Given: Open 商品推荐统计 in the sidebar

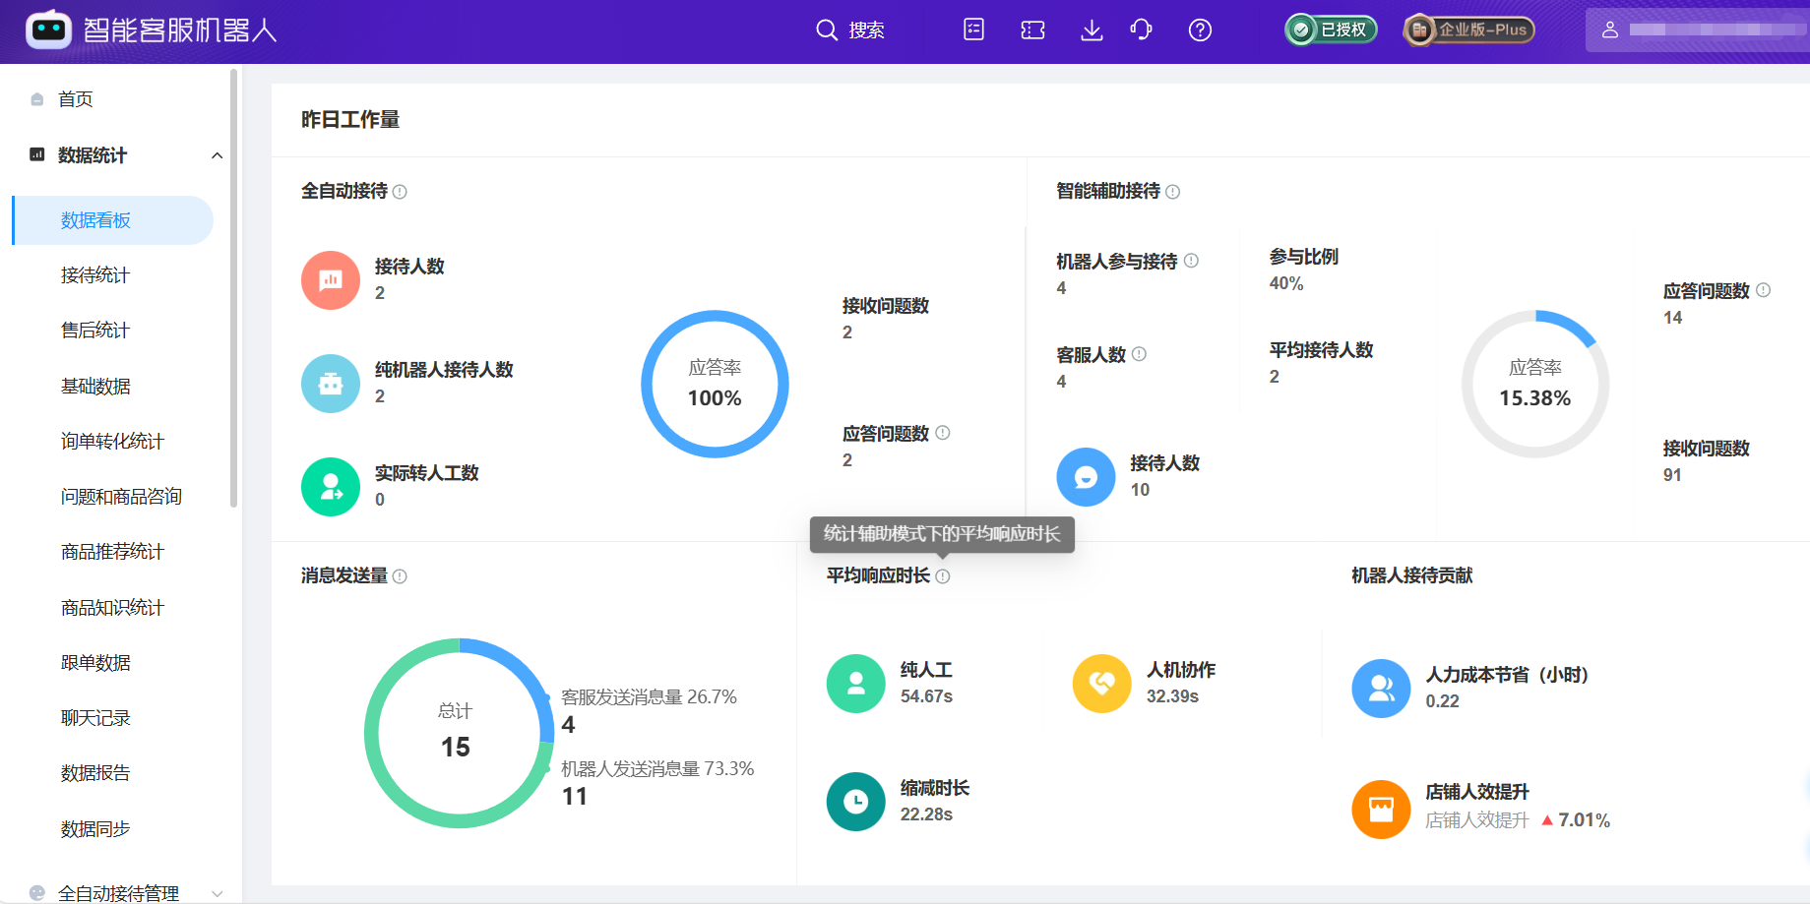Looking at the screenshot, I should click(x=112, y=552).
